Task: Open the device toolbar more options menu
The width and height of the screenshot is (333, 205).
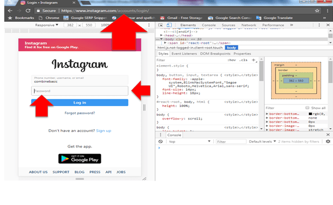Action: point(149,25)
